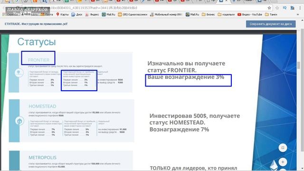Click the text Вознаграждение 7%
The width and height of the screenshot is (304, 171).
pyautogui.click(x=180, y=129)
